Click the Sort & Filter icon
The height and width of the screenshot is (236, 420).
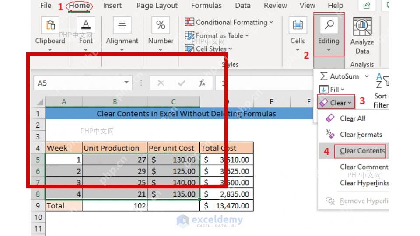point(382,80)
